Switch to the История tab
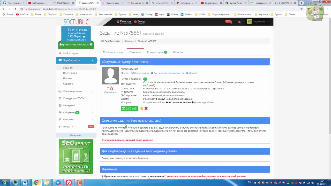Image resolution: width=331 pixels, height=186 pixels. coord(178,52)
